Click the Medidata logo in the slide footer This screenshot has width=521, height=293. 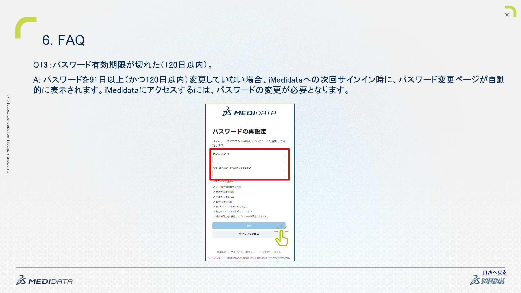(x=44, y=280)
